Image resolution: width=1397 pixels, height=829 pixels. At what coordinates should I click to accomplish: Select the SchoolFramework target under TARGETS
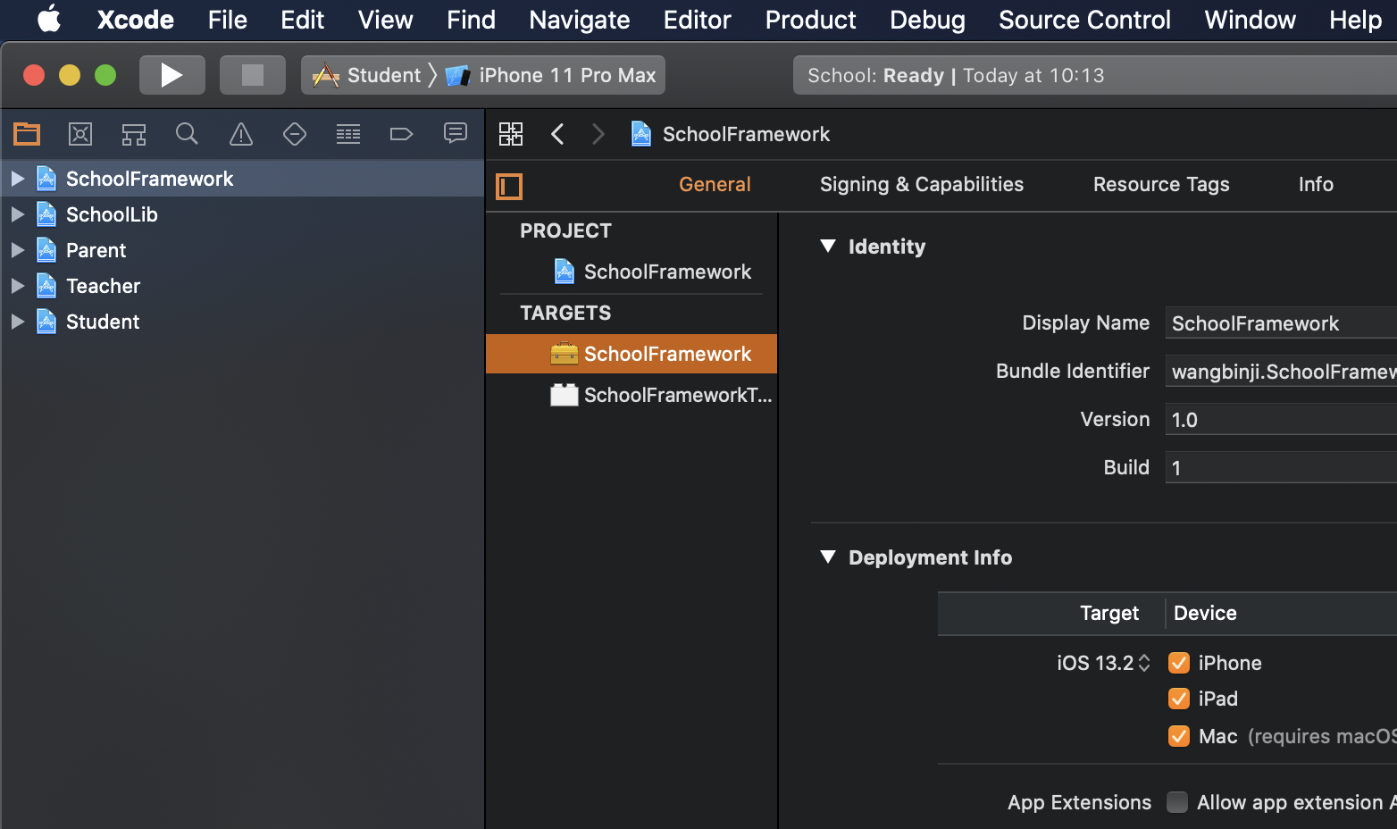[x=632, y=354]
